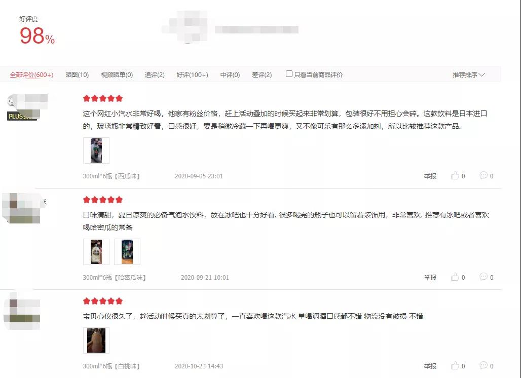Click the five-star rating of the first review
Image resolution: width=521 pixels, height=378 pixels.
pos(103,98)
